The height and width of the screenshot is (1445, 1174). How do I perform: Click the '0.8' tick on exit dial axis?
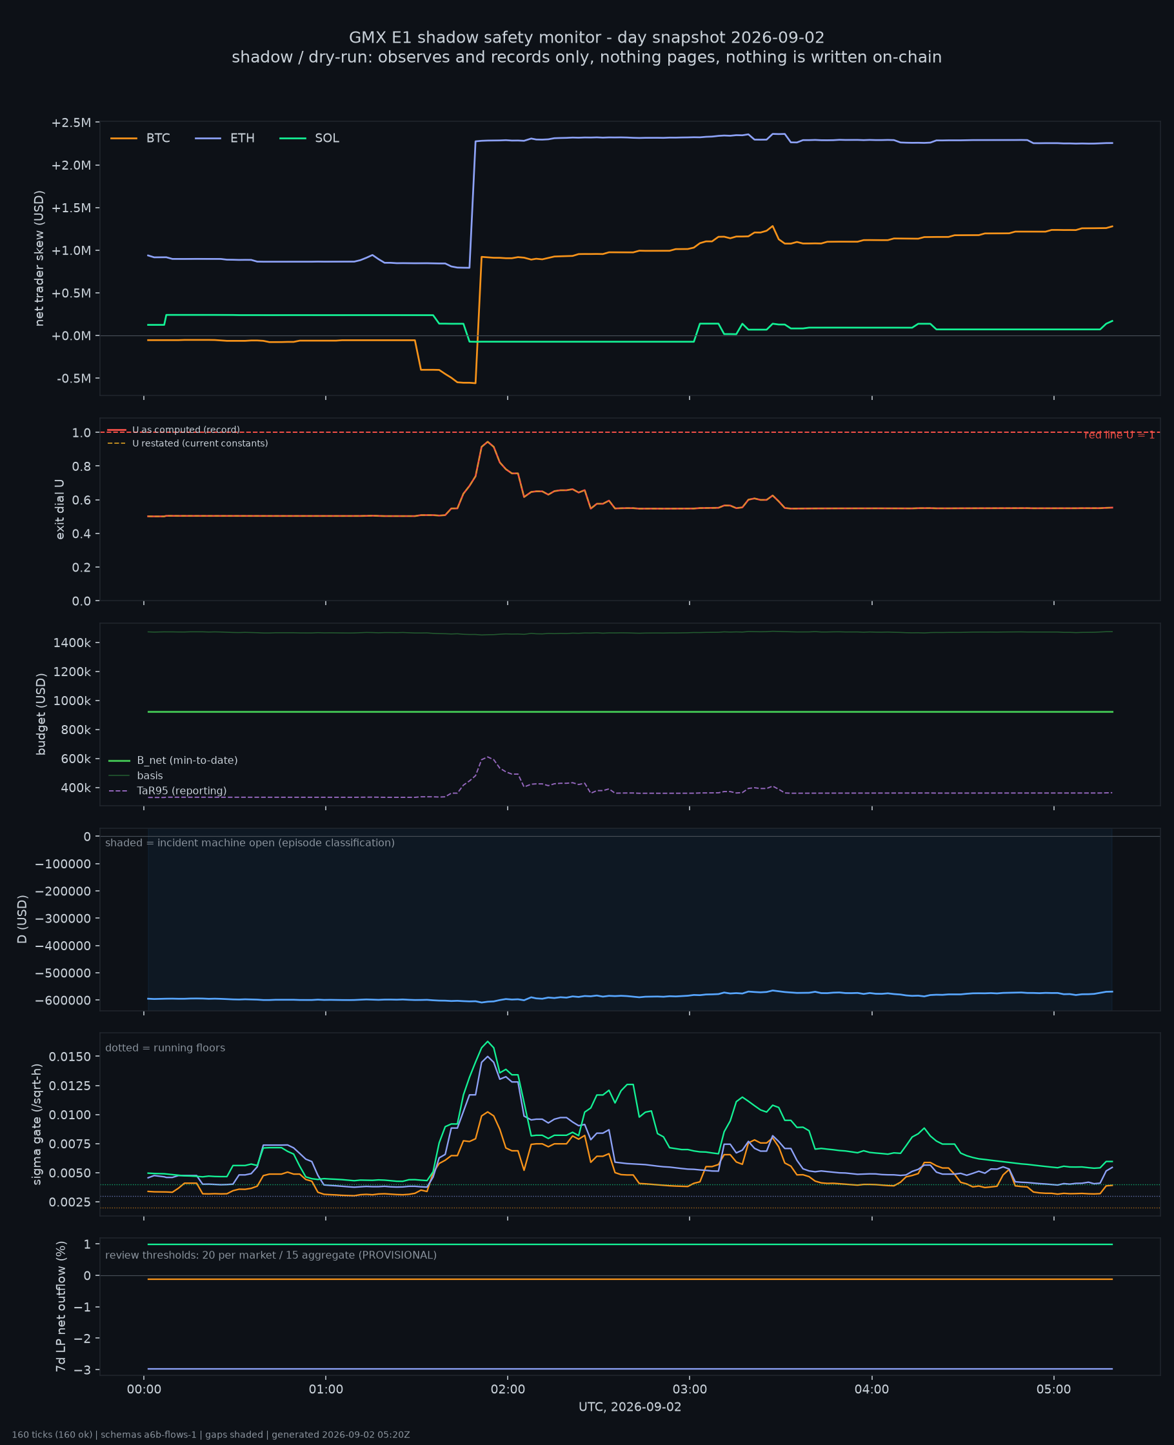point(82,466)
